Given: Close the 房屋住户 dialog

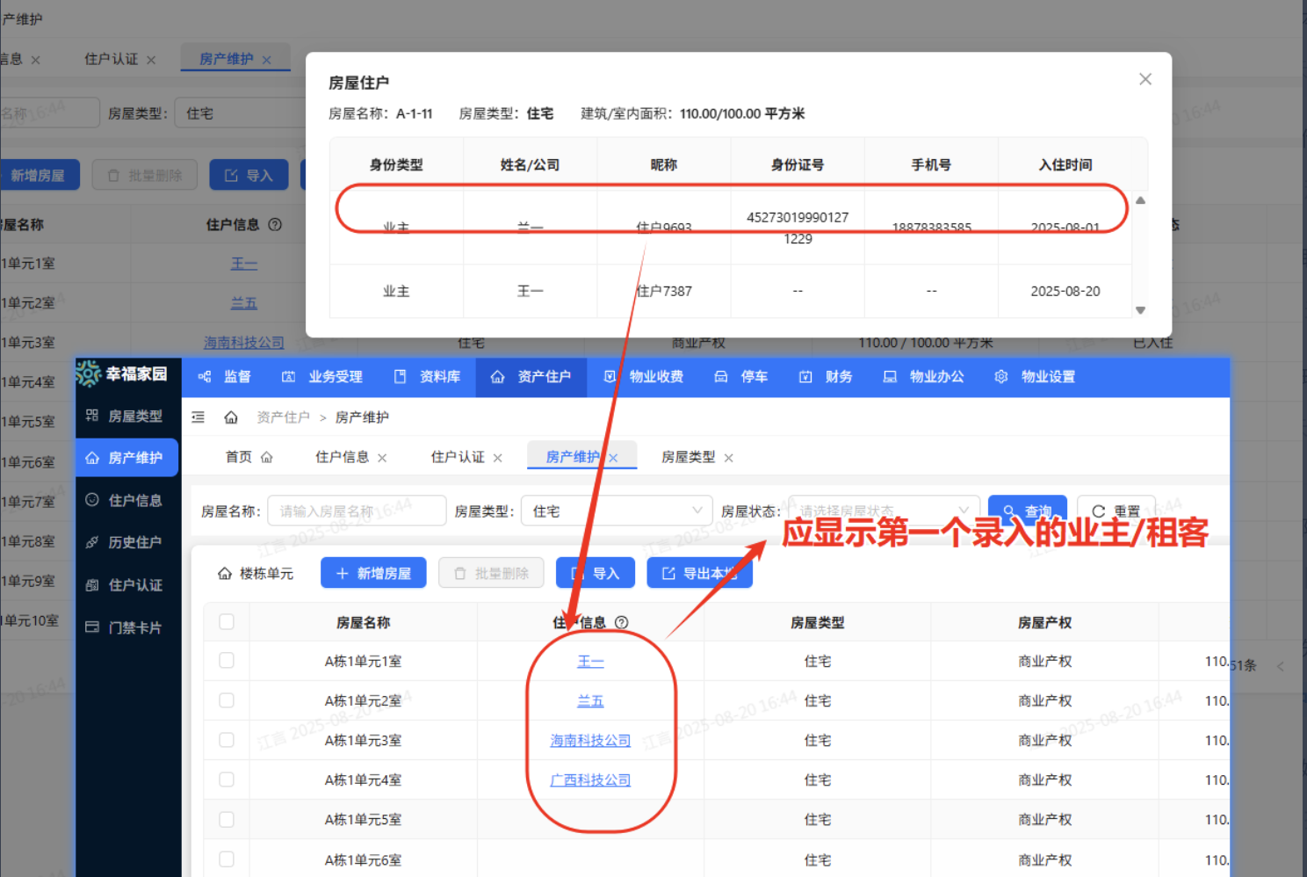Looking at the screenshot, I should click(1145, 79).
